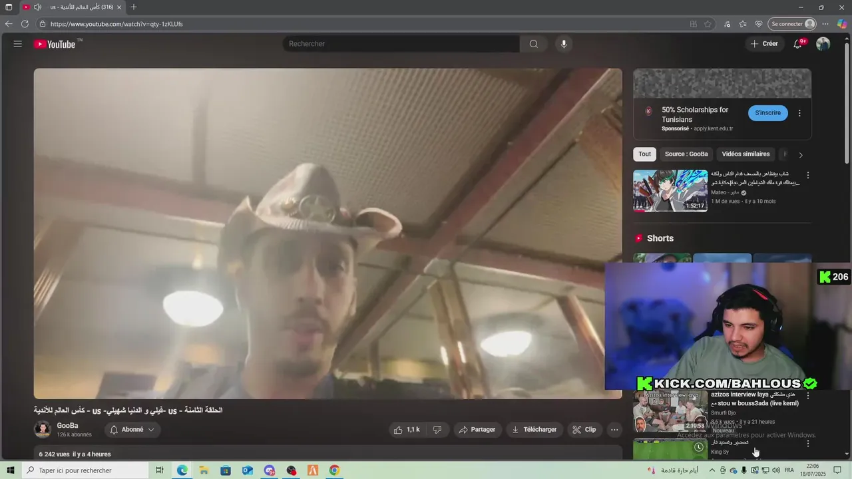Go back with browser back arrow
852x479 pixels.
(9, 24)
